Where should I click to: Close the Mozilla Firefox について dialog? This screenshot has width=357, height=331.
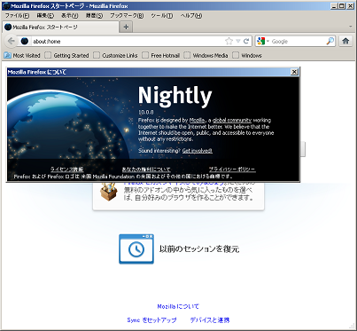tap(294, 72)
